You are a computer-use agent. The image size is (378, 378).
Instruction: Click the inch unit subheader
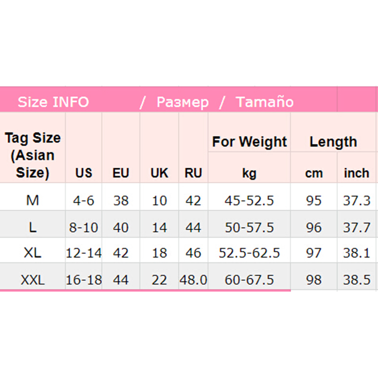tap(356, 173)
